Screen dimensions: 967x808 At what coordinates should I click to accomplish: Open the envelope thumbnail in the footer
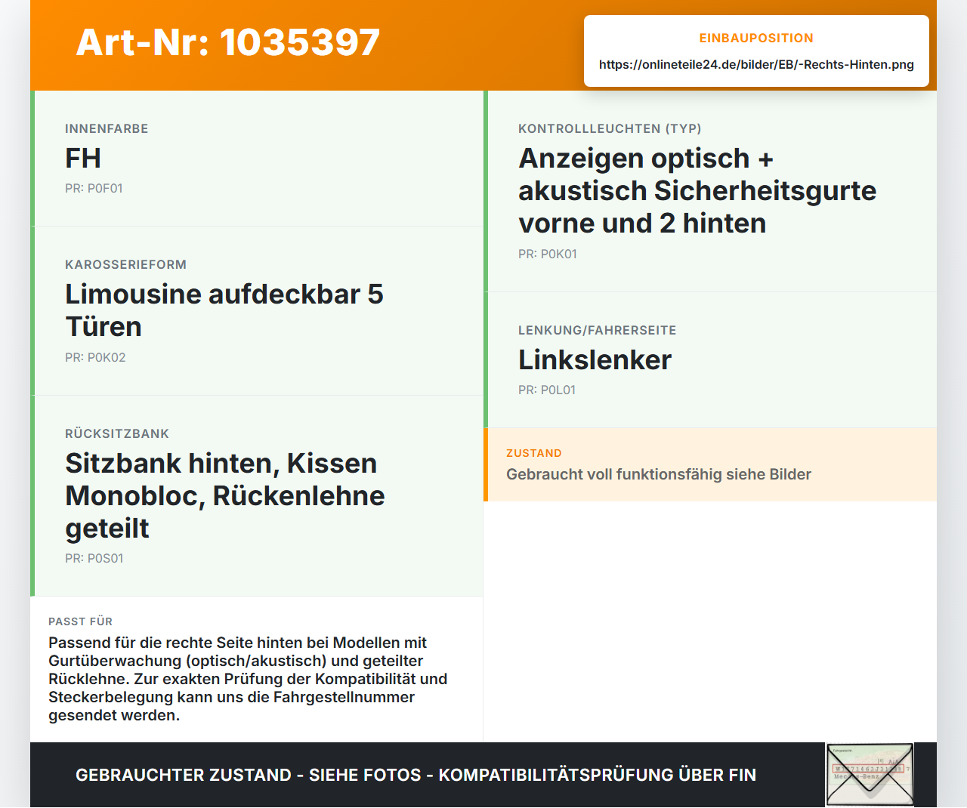(x=870, y=775)
